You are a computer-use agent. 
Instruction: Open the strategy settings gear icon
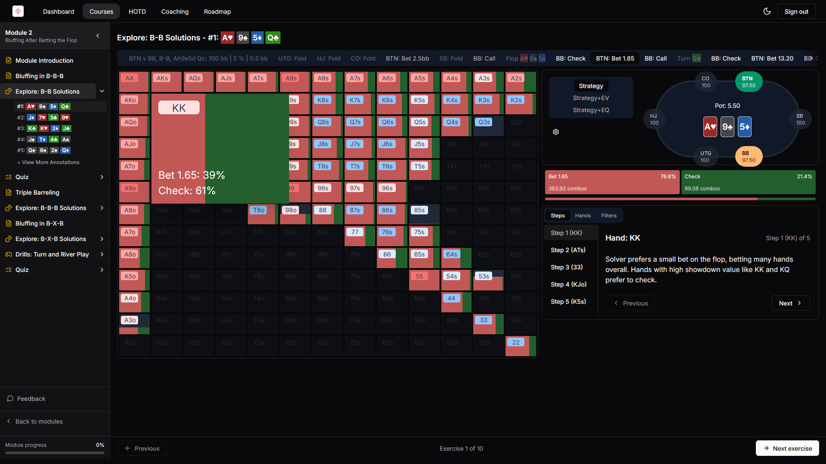point(555,132)
